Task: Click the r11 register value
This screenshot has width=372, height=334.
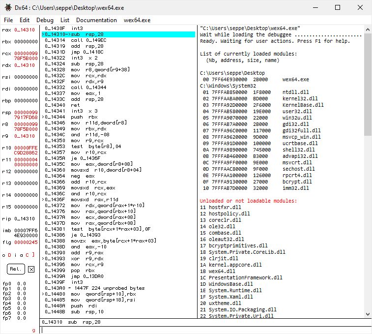Action: (x=26, y=162)
